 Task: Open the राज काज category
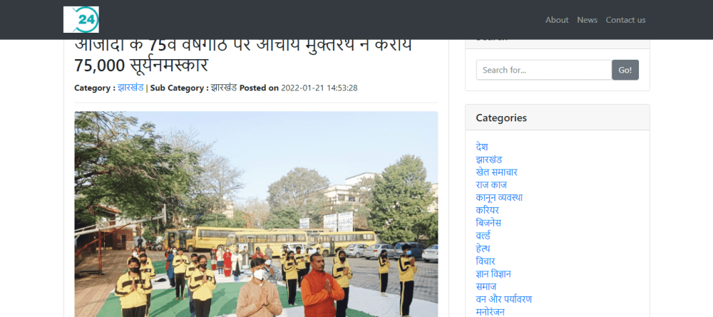[491, 185]
